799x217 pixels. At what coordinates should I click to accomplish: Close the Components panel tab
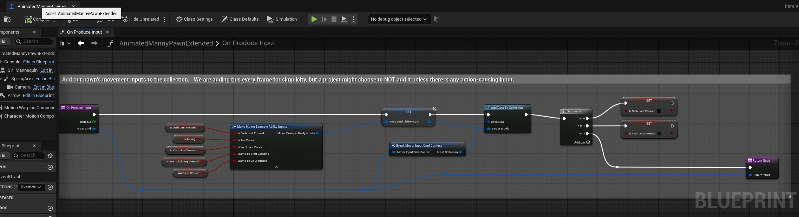point(34,32)
